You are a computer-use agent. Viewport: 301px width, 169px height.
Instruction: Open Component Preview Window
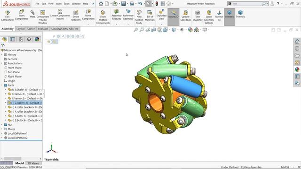click(43, 17)
